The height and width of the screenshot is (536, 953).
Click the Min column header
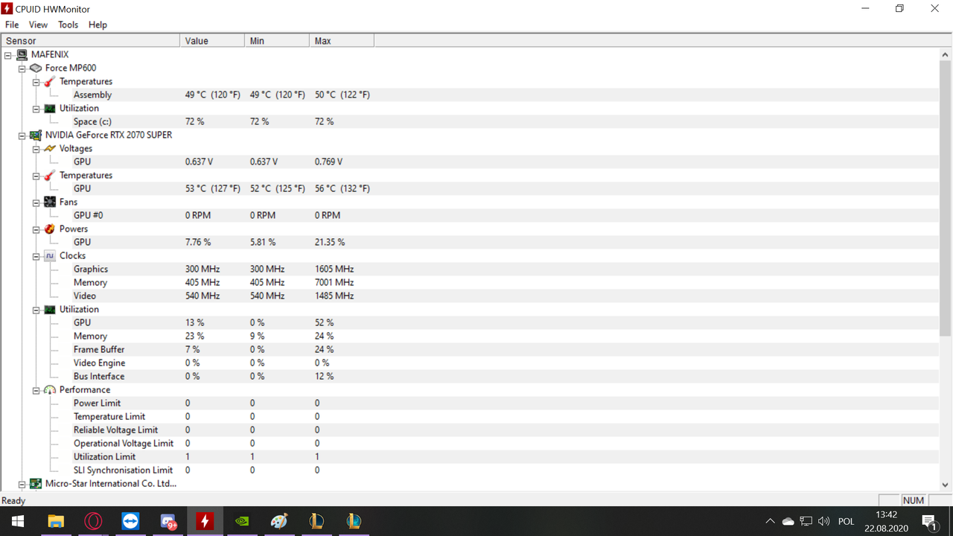[277, 41]
